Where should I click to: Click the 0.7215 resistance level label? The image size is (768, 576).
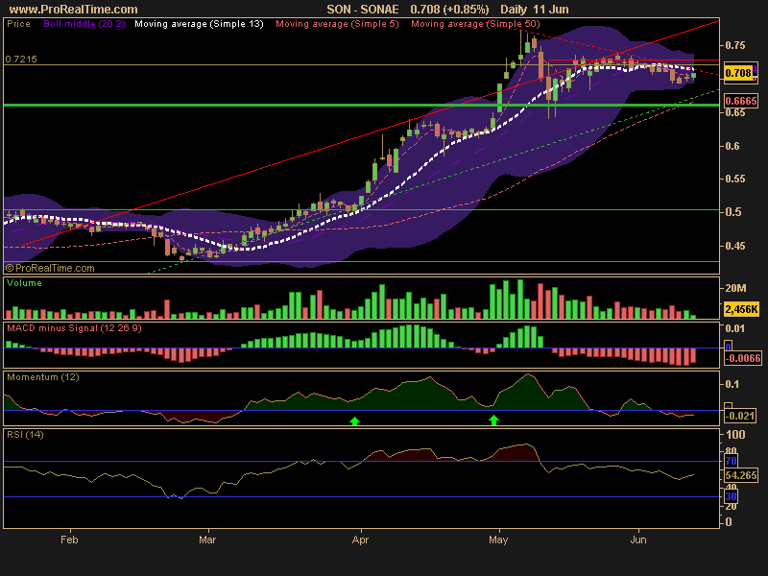[x=21, y=60]
